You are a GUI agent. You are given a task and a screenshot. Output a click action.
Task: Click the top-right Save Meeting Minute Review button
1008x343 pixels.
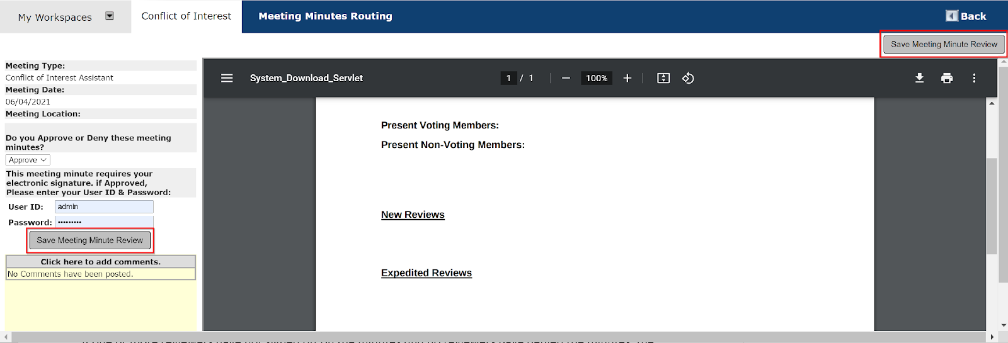point(944,44)
